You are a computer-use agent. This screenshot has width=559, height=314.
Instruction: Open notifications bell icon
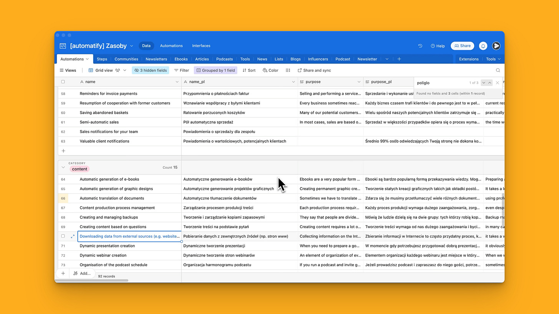point(483,46)
